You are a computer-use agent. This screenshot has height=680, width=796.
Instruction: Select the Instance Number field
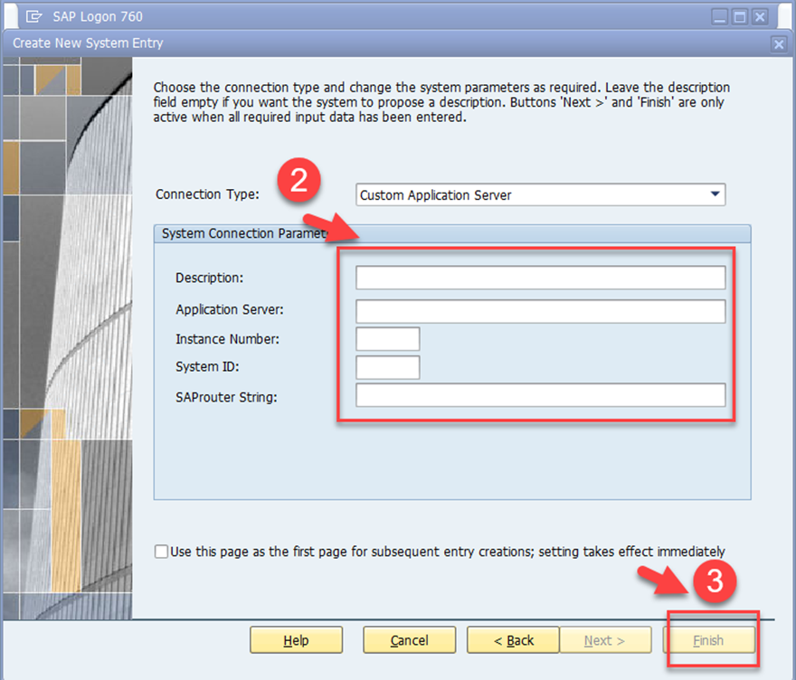[x=387, y=339]
